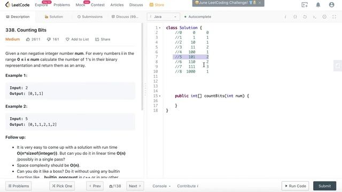
Task: Open Discuss in top navigation
Action: [x=136, y=5]
